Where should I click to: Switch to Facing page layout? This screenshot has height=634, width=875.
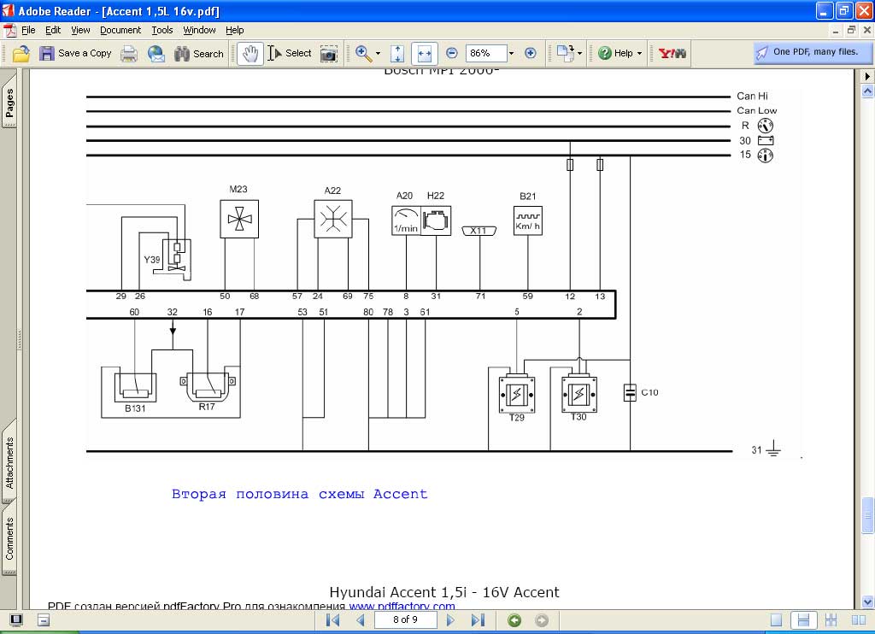click(859, 620)
